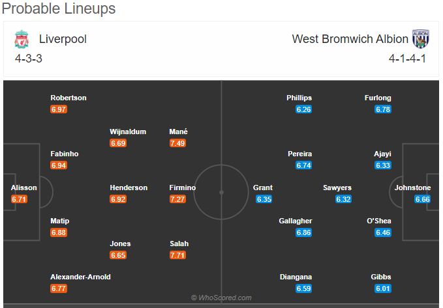Click the Alisson goalkeeper name

point(23,188)
